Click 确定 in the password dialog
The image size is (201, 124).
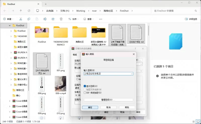(x=90, y=107)
